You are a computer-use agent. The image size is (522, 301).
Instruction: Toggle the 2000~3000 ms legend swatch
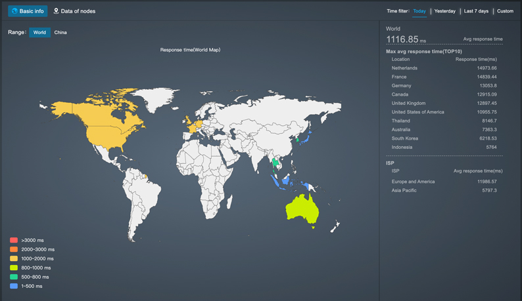[14, 249]
